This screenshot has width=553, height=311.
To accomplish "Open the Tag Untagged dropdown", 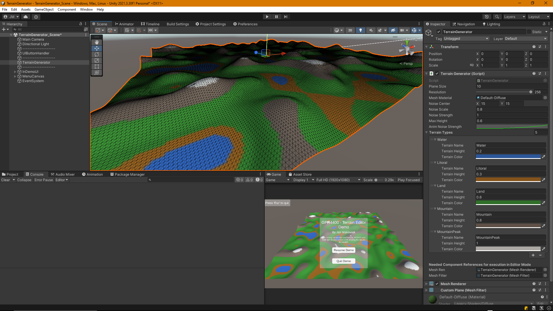I will [x=466, y=39].
